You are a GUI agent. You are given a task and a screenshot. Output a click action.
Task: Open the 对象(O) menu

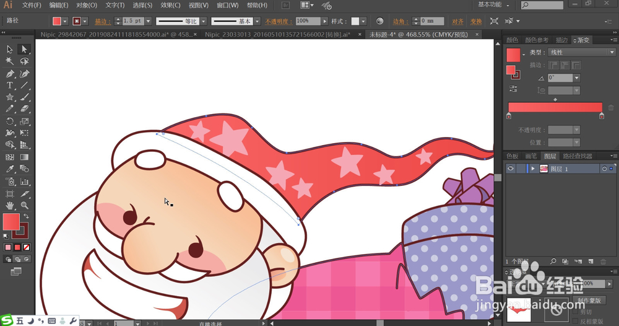87,5
